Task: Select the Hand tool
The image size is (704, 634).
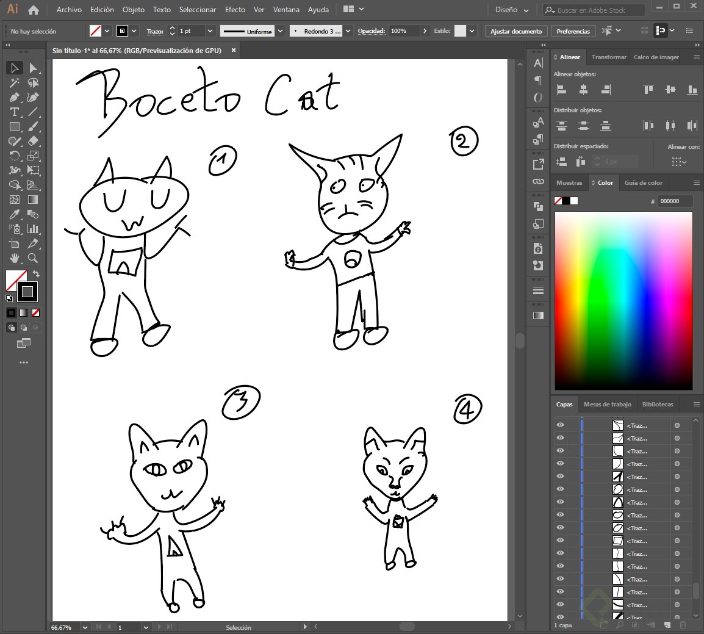Action: pos(15,258)
